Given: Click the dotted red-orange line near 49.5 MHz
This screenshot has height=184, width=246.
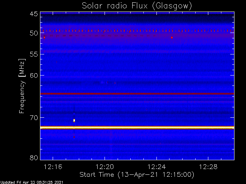Looking at the screenshot, I should pos(137,31).
